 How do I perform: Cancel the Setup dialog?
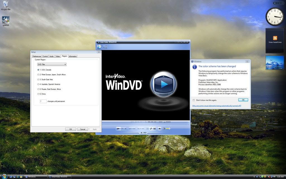coord(83,129)
